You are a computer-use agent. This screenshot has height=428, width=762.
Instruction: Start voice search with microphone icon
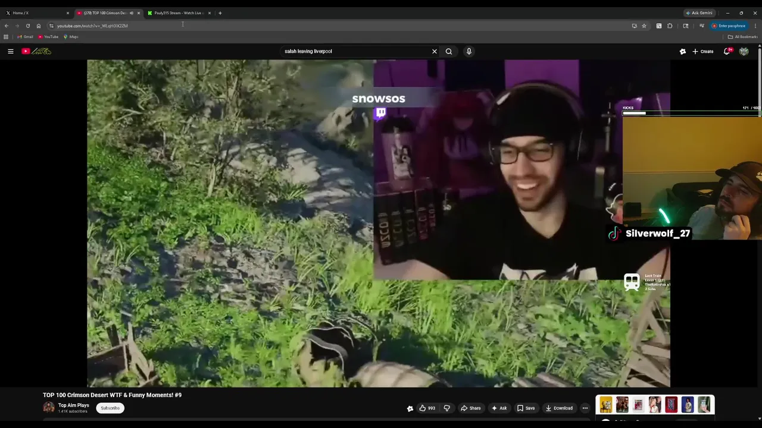[469, 51]
